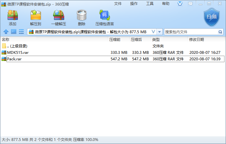Click the 2020-08-07 16:27 date cell
The height and width of the screenshot is (144, 226).
tap(205, 52)
